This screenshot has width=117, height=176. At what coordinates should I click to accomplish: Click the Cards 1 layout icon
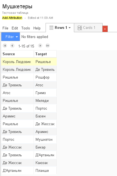80,28
